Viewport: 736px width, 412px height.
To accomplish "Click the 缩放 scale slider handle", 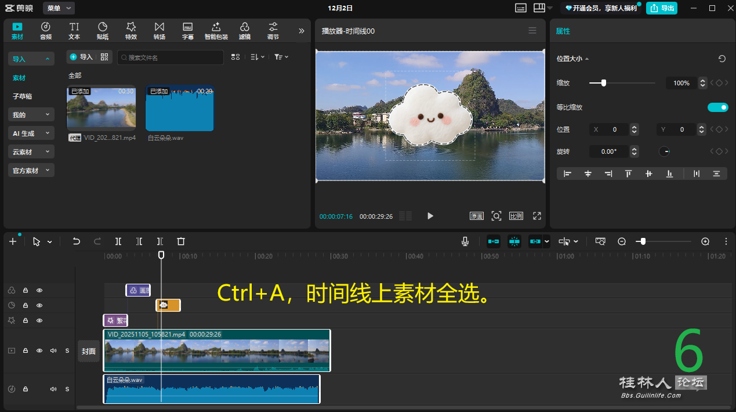I will 604,83.
